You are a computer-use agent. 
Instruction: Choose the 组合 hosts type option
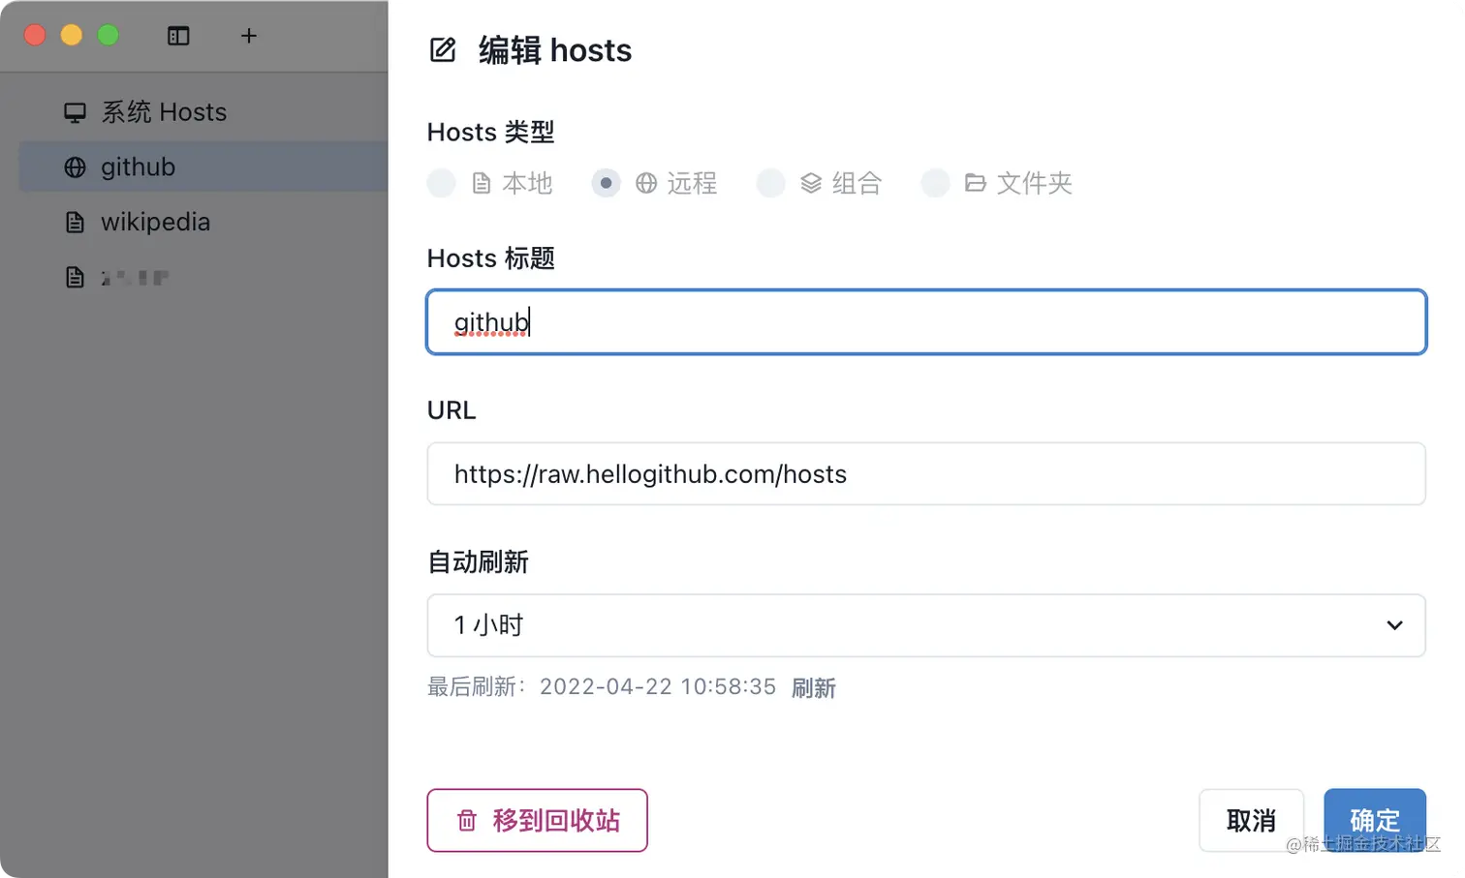[x=770, y=183]
